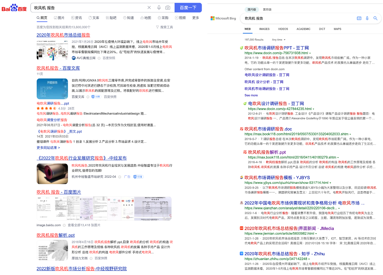The width and height of the screenshot is (383, 275).
Task: Start Baidu voice search microphone
Action: coord(159,8)
